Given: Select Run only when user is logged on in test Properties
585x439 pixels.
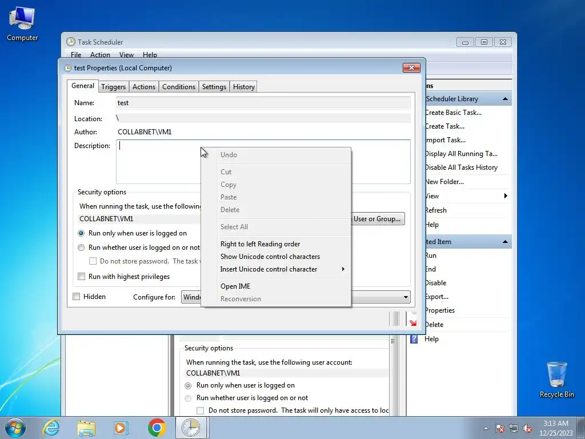Looking at the screenshot, I should click(81, 233).
